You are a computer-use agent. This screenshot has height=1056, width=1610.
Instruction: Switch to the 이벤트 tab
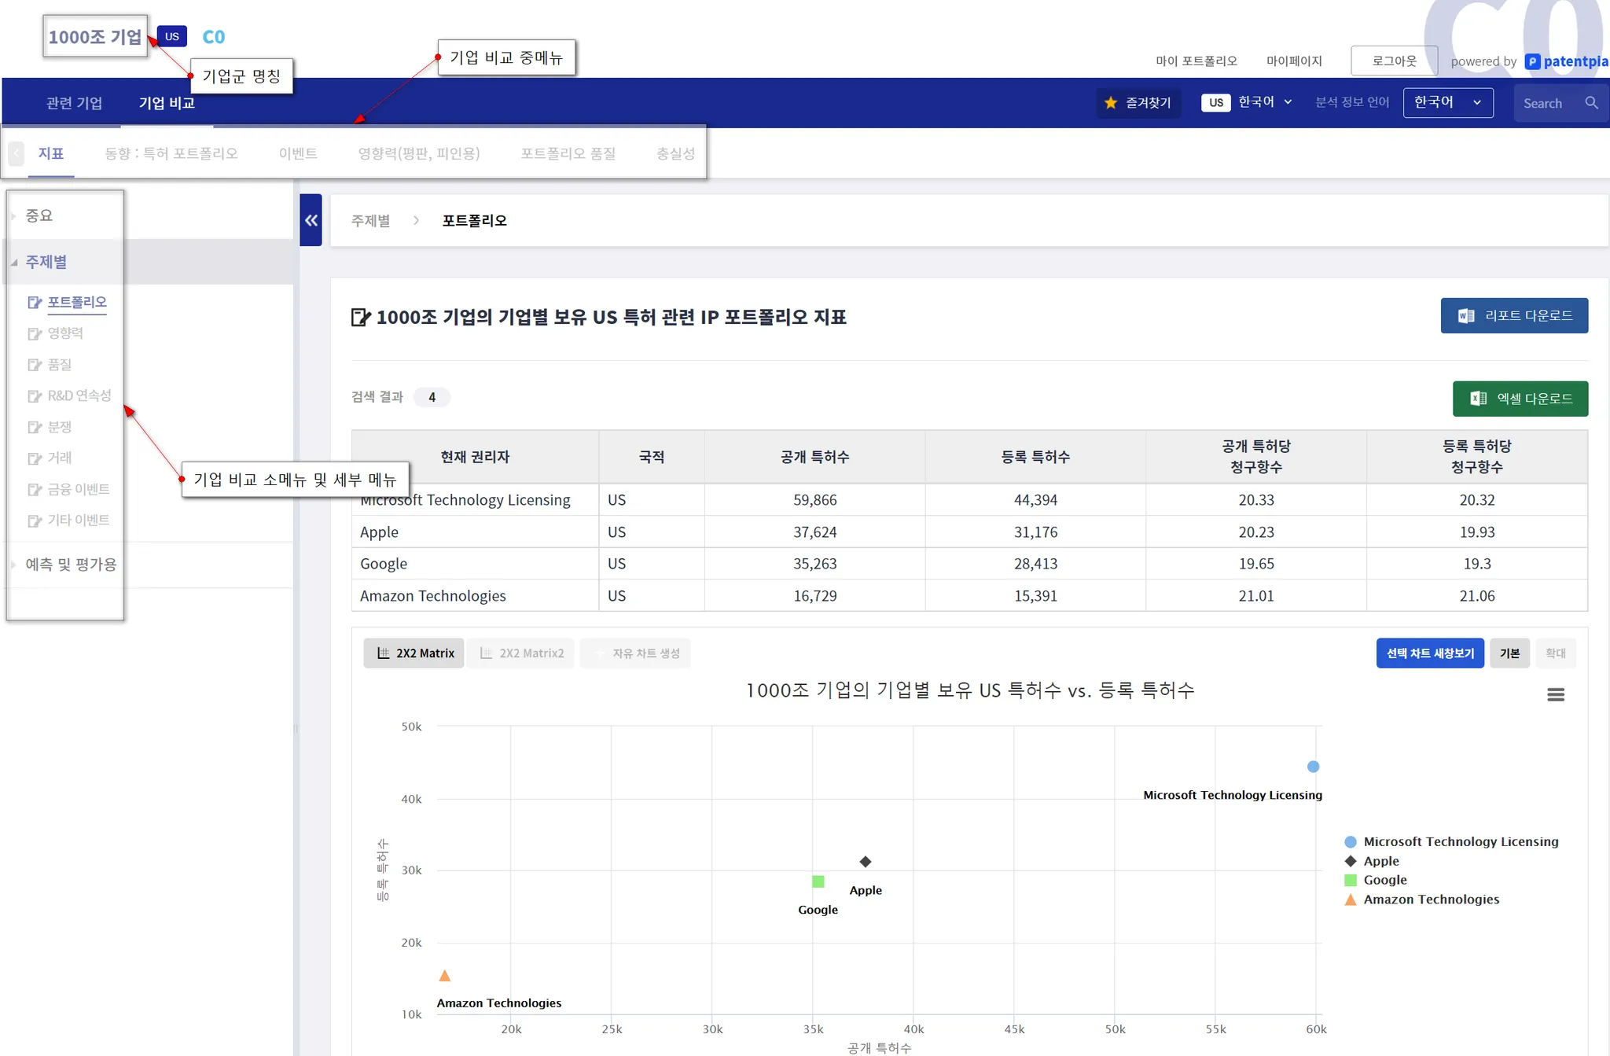pos(298,153)
